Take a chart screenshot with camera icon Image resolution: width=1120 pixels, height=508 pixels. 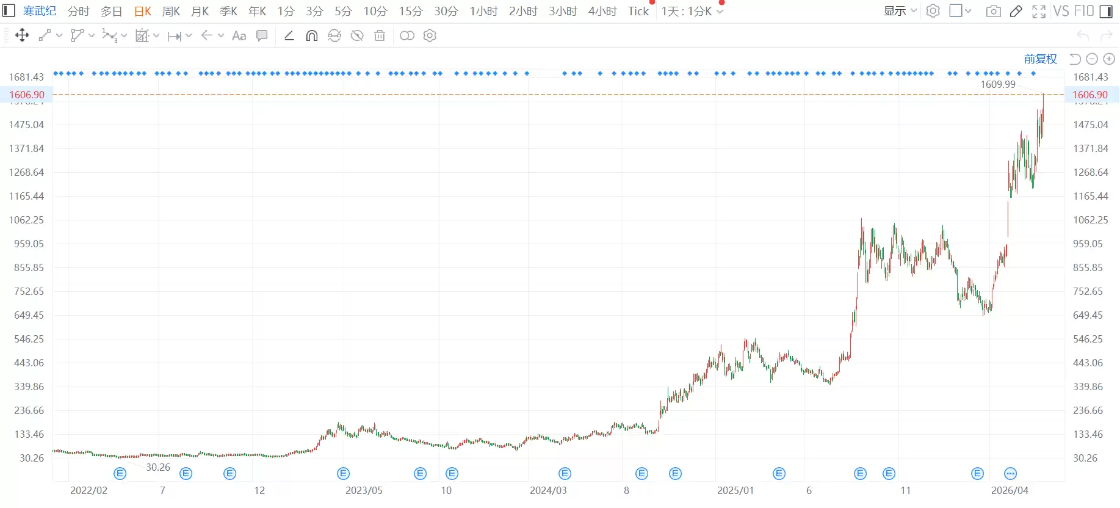click(993, 11)
